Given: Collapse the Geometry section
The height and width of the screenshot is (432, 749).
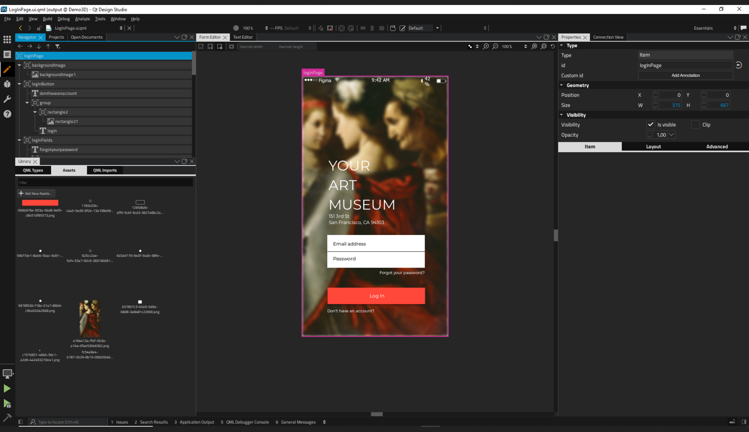Looking at the screenshot, I should [x=562, y=85].
